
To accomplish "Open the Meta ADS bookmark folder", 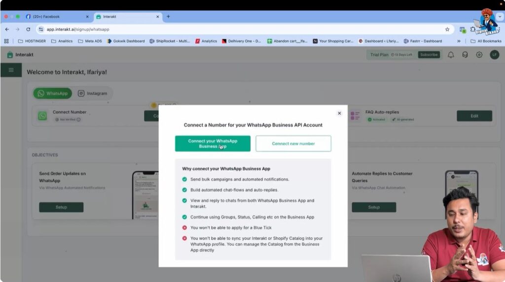I will (x=90, y=41).
